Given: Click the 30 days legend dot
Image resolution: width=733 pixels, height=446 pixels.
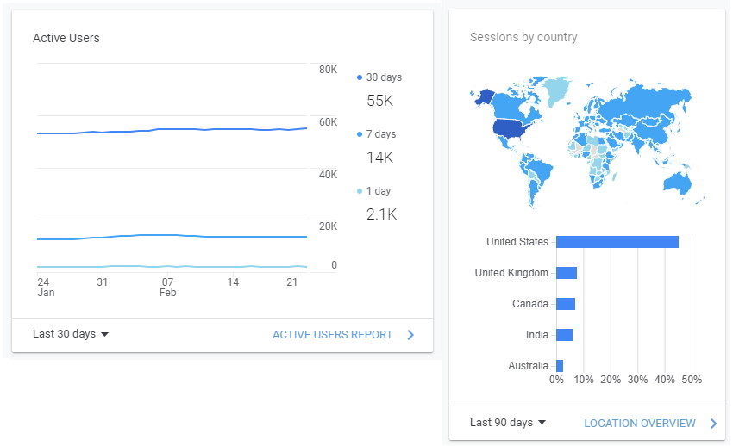Looking at the screenshot, I should [x=360, y=77].
